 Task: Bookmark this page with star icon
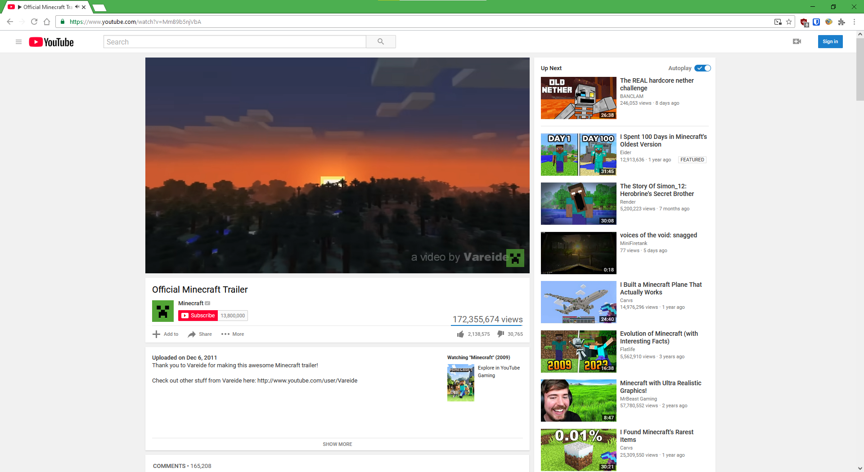[x=789, y=22]
